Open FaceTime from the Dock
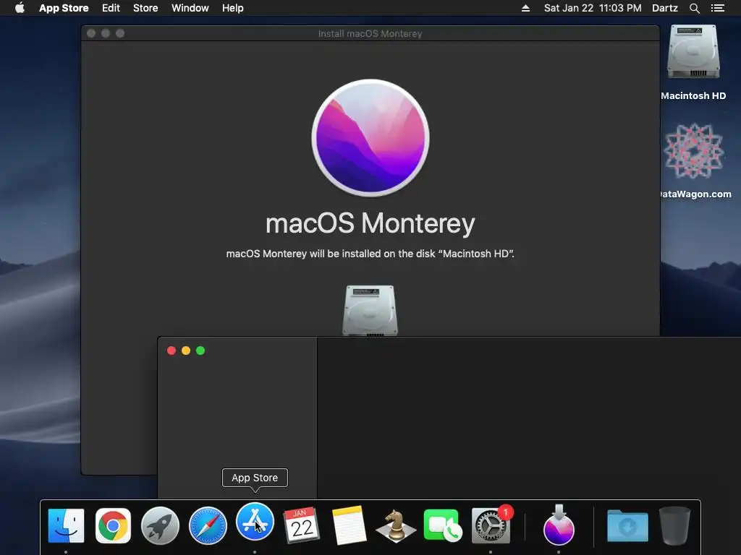Viewport: 741px width, 555px height. coord(443,525)
